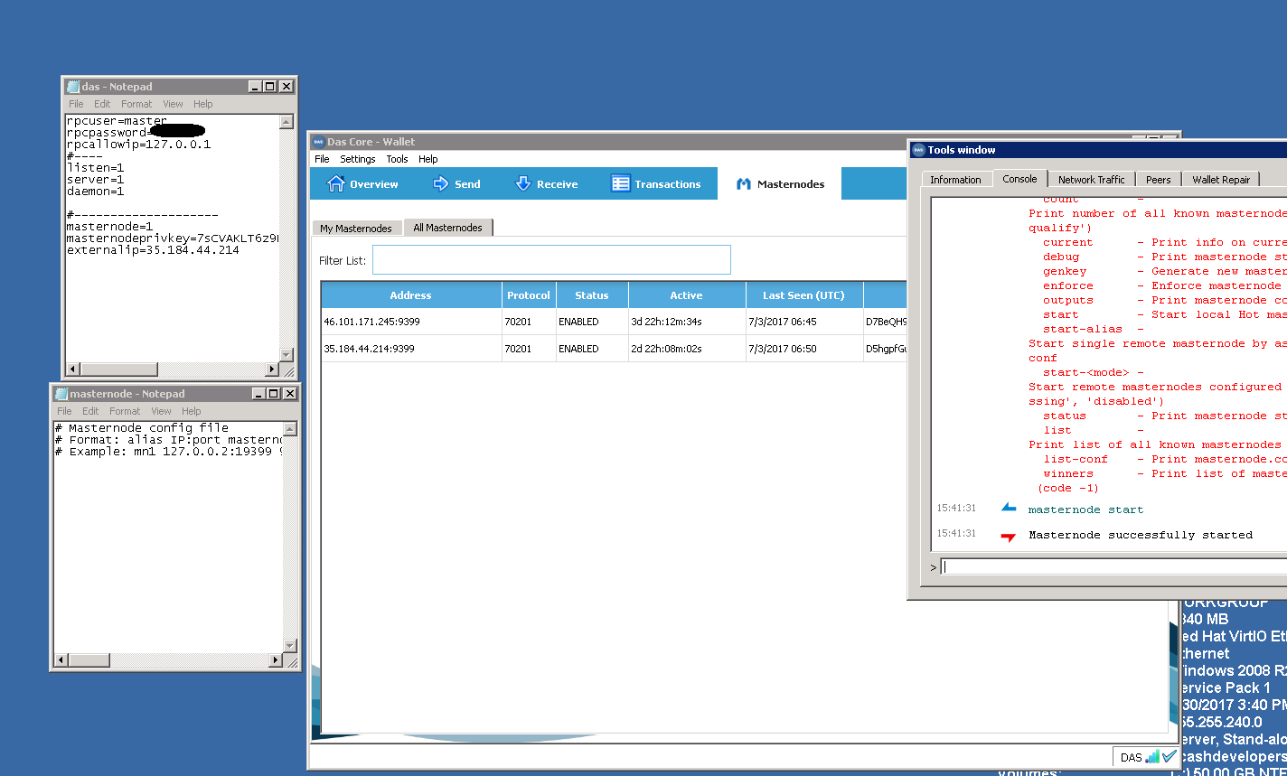Click das Notepad vertical scrollbar up arrow
The image size is (1287, 776).
point(287,122)
